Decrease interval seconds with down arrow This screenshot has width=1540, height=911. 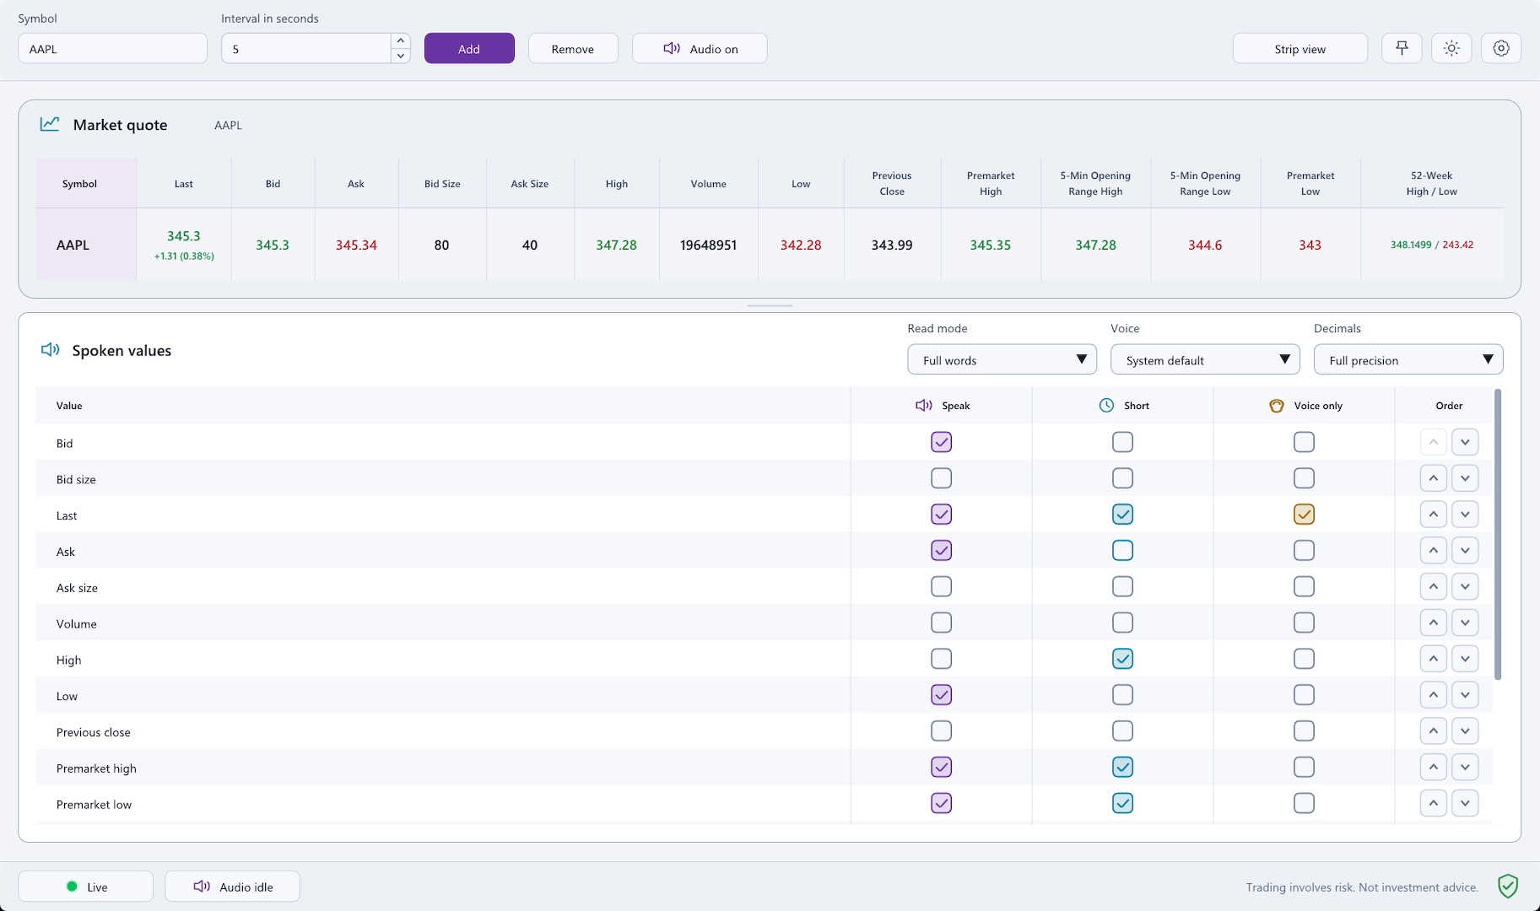tap(401, 56)
